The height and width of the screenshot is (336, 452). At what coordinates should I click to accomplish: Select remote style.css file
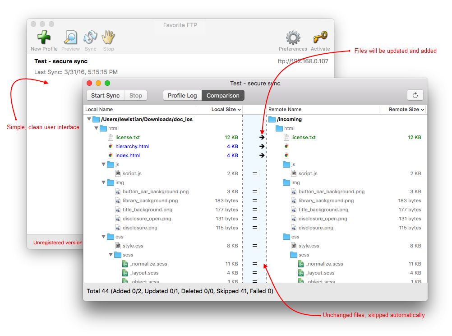coord(309,246)
